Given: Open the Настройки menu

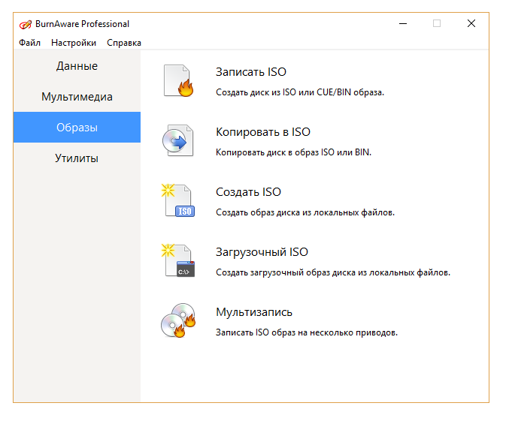Looking at the screenshot, I should [74, 43].
